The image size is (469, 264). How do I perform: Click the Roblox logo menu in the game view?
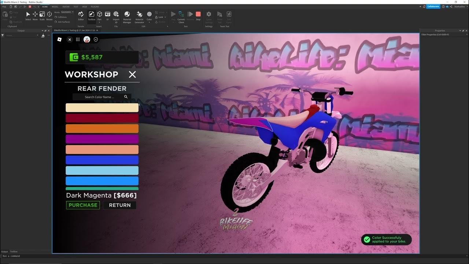[x=60, y=39]
